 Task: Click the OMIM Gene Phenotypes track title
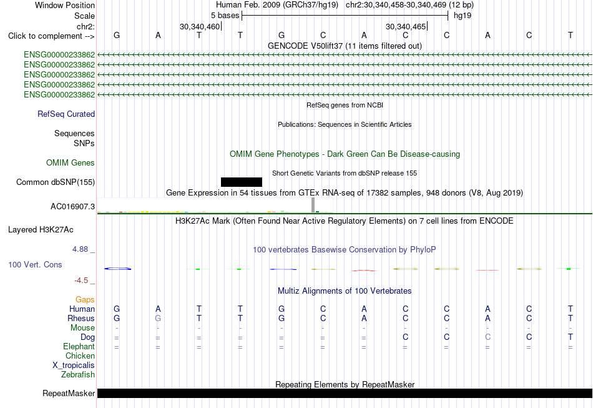(x=345, y=154)
